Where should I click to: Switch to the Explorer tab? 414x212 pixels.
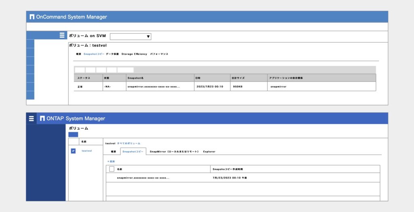coord(209,152)
